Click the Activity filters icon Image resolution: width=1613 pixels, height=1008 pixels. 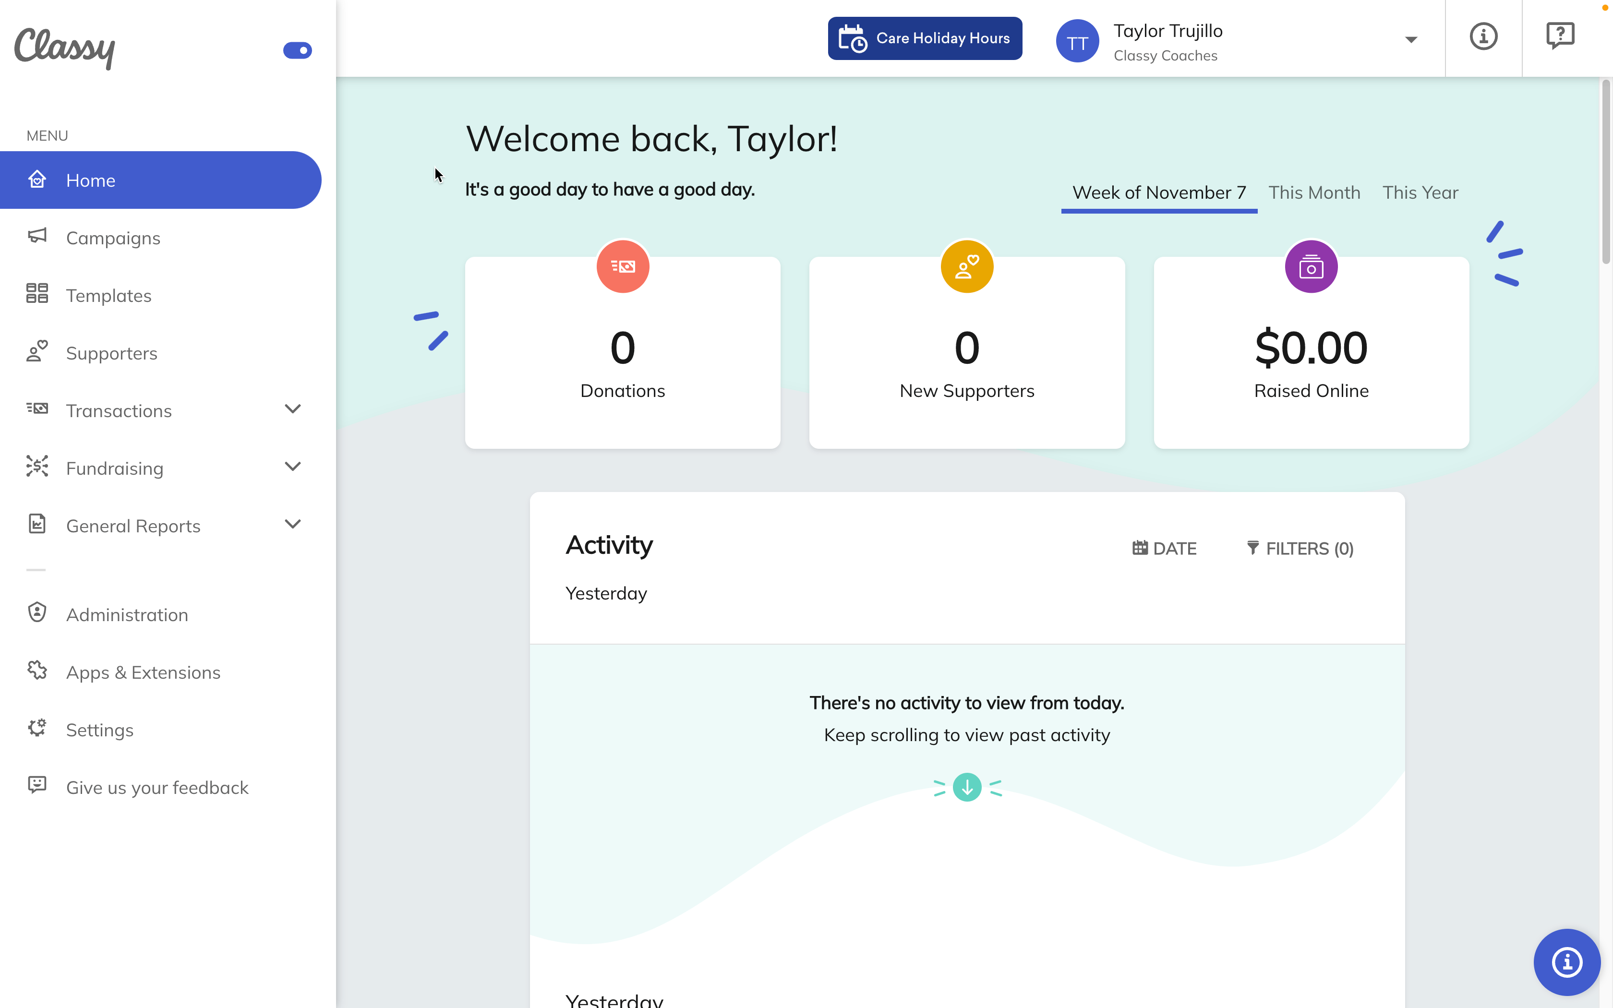pos(1253,547)
